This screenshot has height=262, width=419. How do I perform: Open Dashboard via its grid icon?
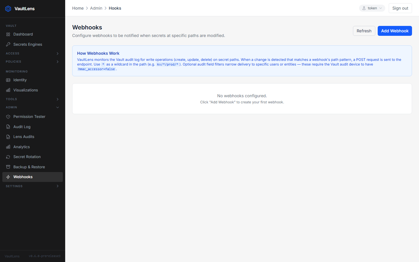click(x=8, y=34)
